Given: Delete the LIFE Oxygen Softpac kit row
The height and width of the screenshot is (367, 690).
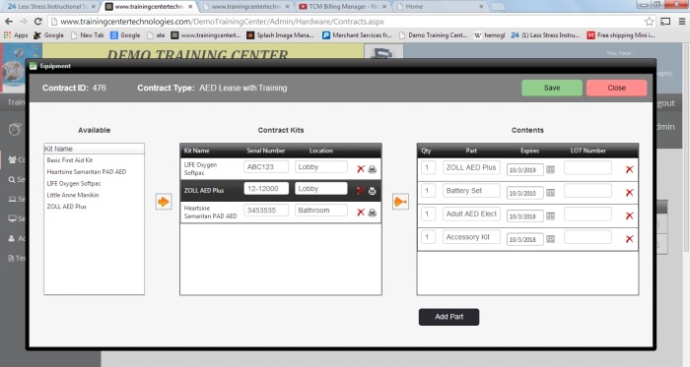Looking at the screenshot, I should [x=361, y=169].
